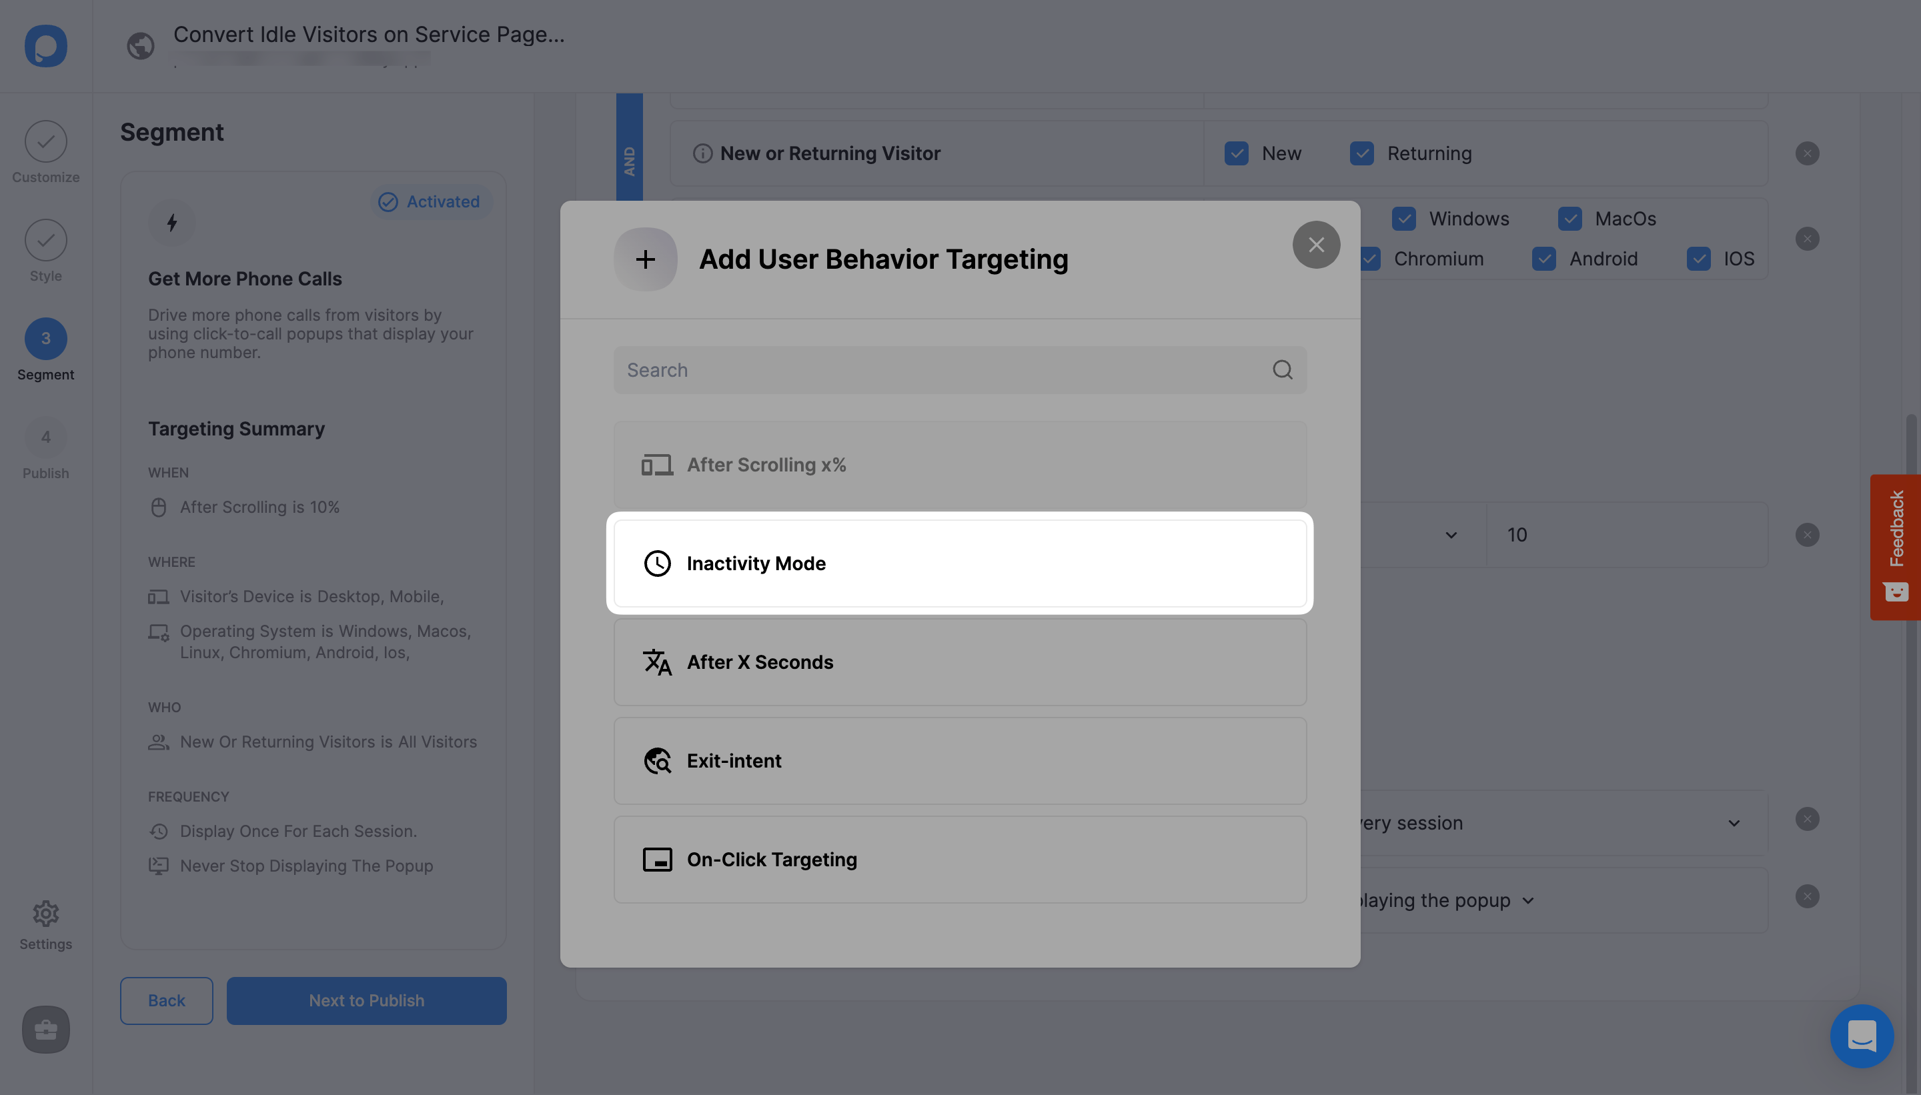Click the After X Seconds targeting icon
This screenshot has width=1921, height=1095.
coord(656,661)
